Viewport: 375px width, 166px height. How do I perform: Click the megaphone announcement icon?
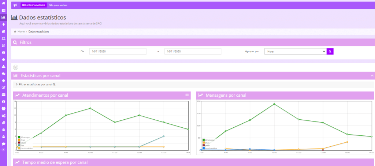[15, 5]
